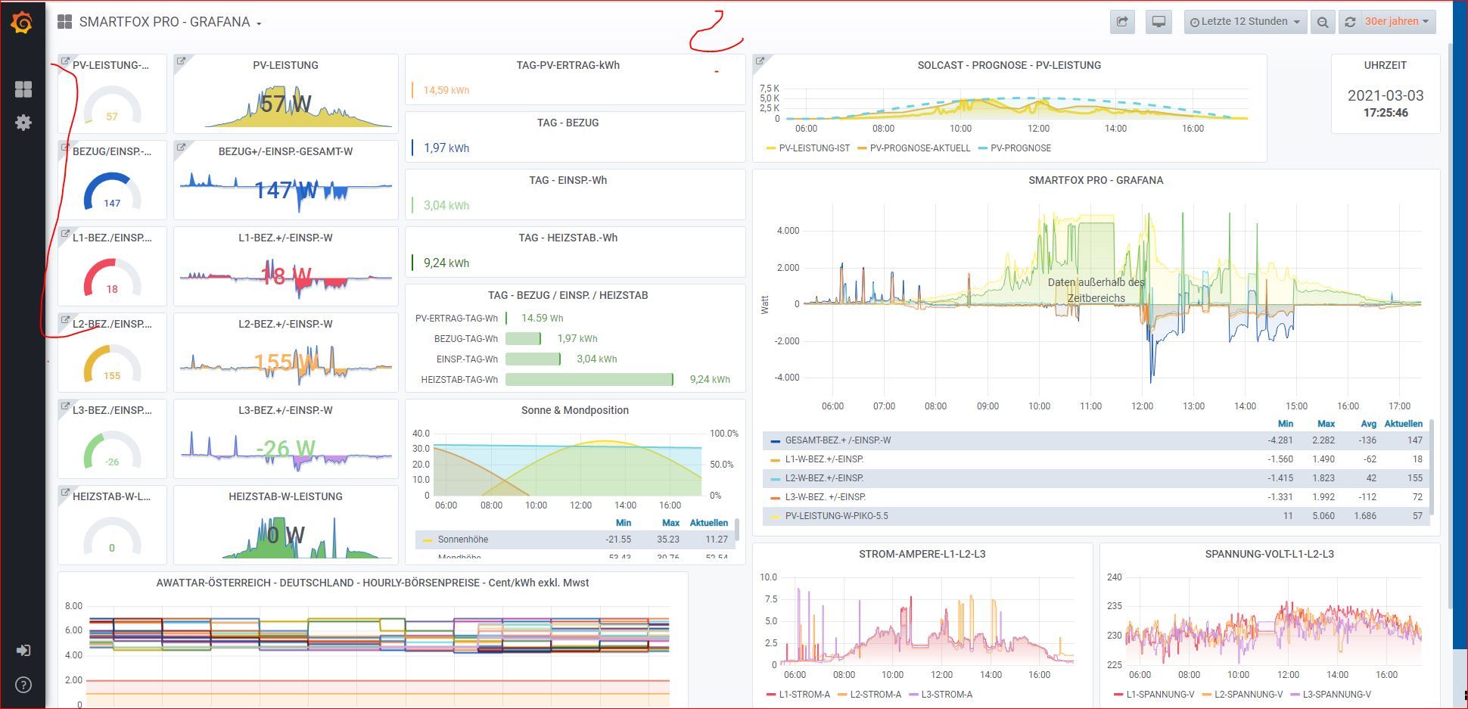Sort main legend by Aktuellen column
The image size is (1468, 709).
[x=1403, y=424]
